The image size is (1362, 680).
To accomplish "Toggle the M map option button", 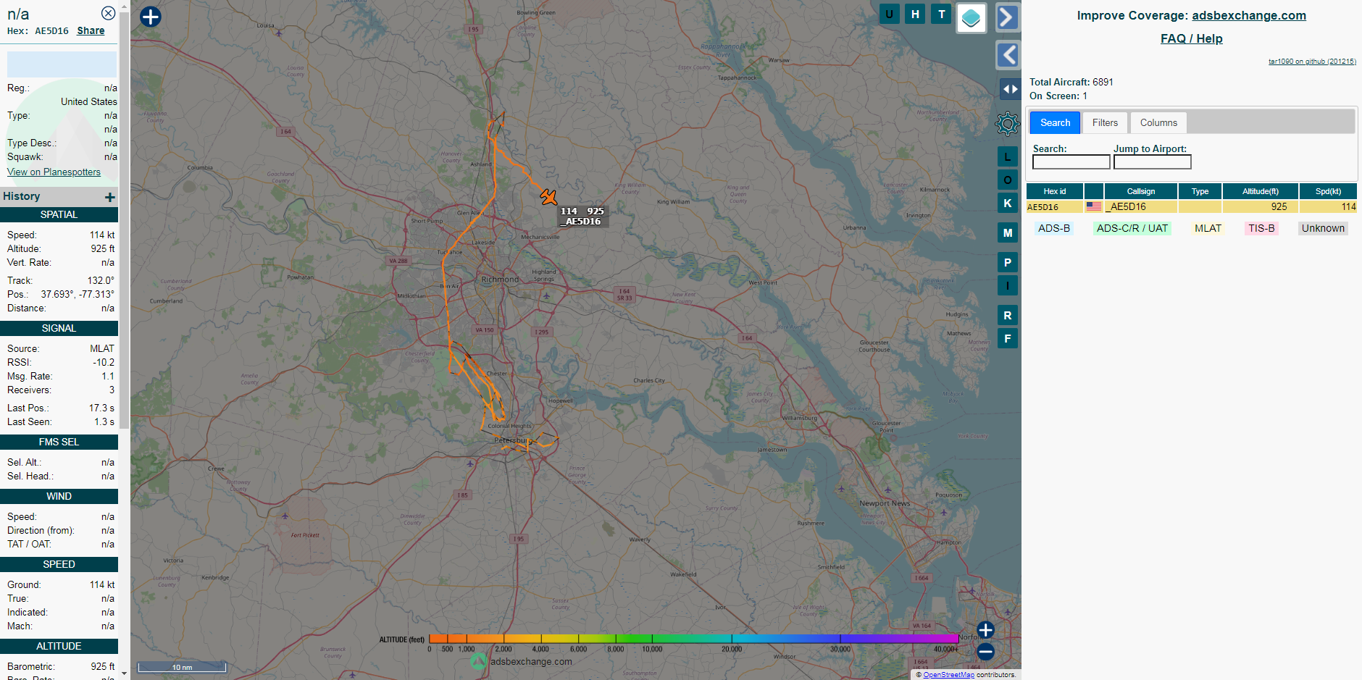I will (1008, 232).
